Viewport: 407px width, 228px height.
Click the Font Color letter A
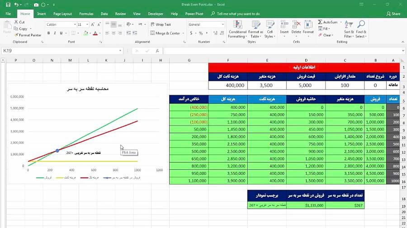pyautogui.click(x=95, y=33)
